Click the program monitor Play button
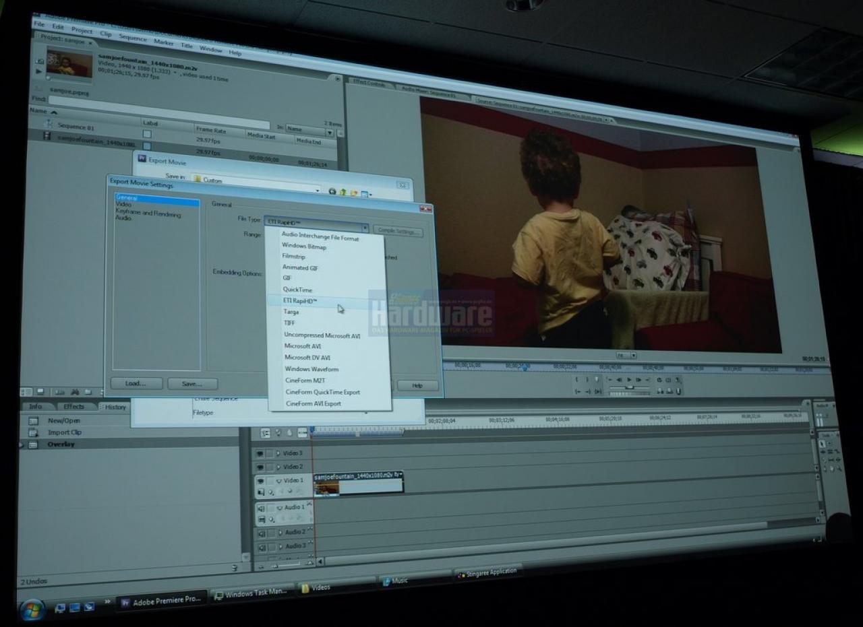Screen dimensions: 863x627 click(629, 380)
